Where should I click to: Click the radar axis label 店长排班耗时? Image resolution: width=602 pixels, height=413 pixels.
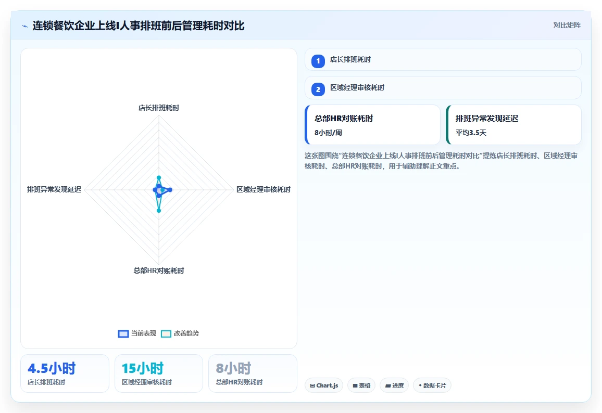158,108
